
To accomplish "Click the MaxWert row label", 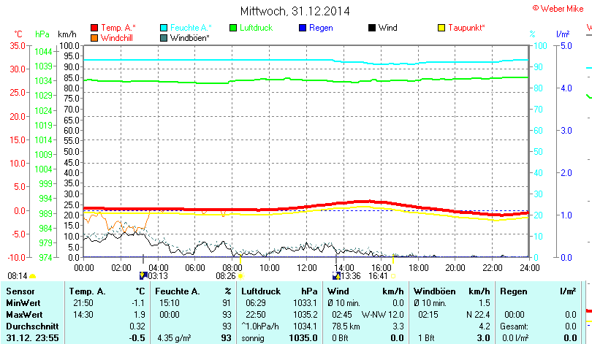I will tap(25, 315).
